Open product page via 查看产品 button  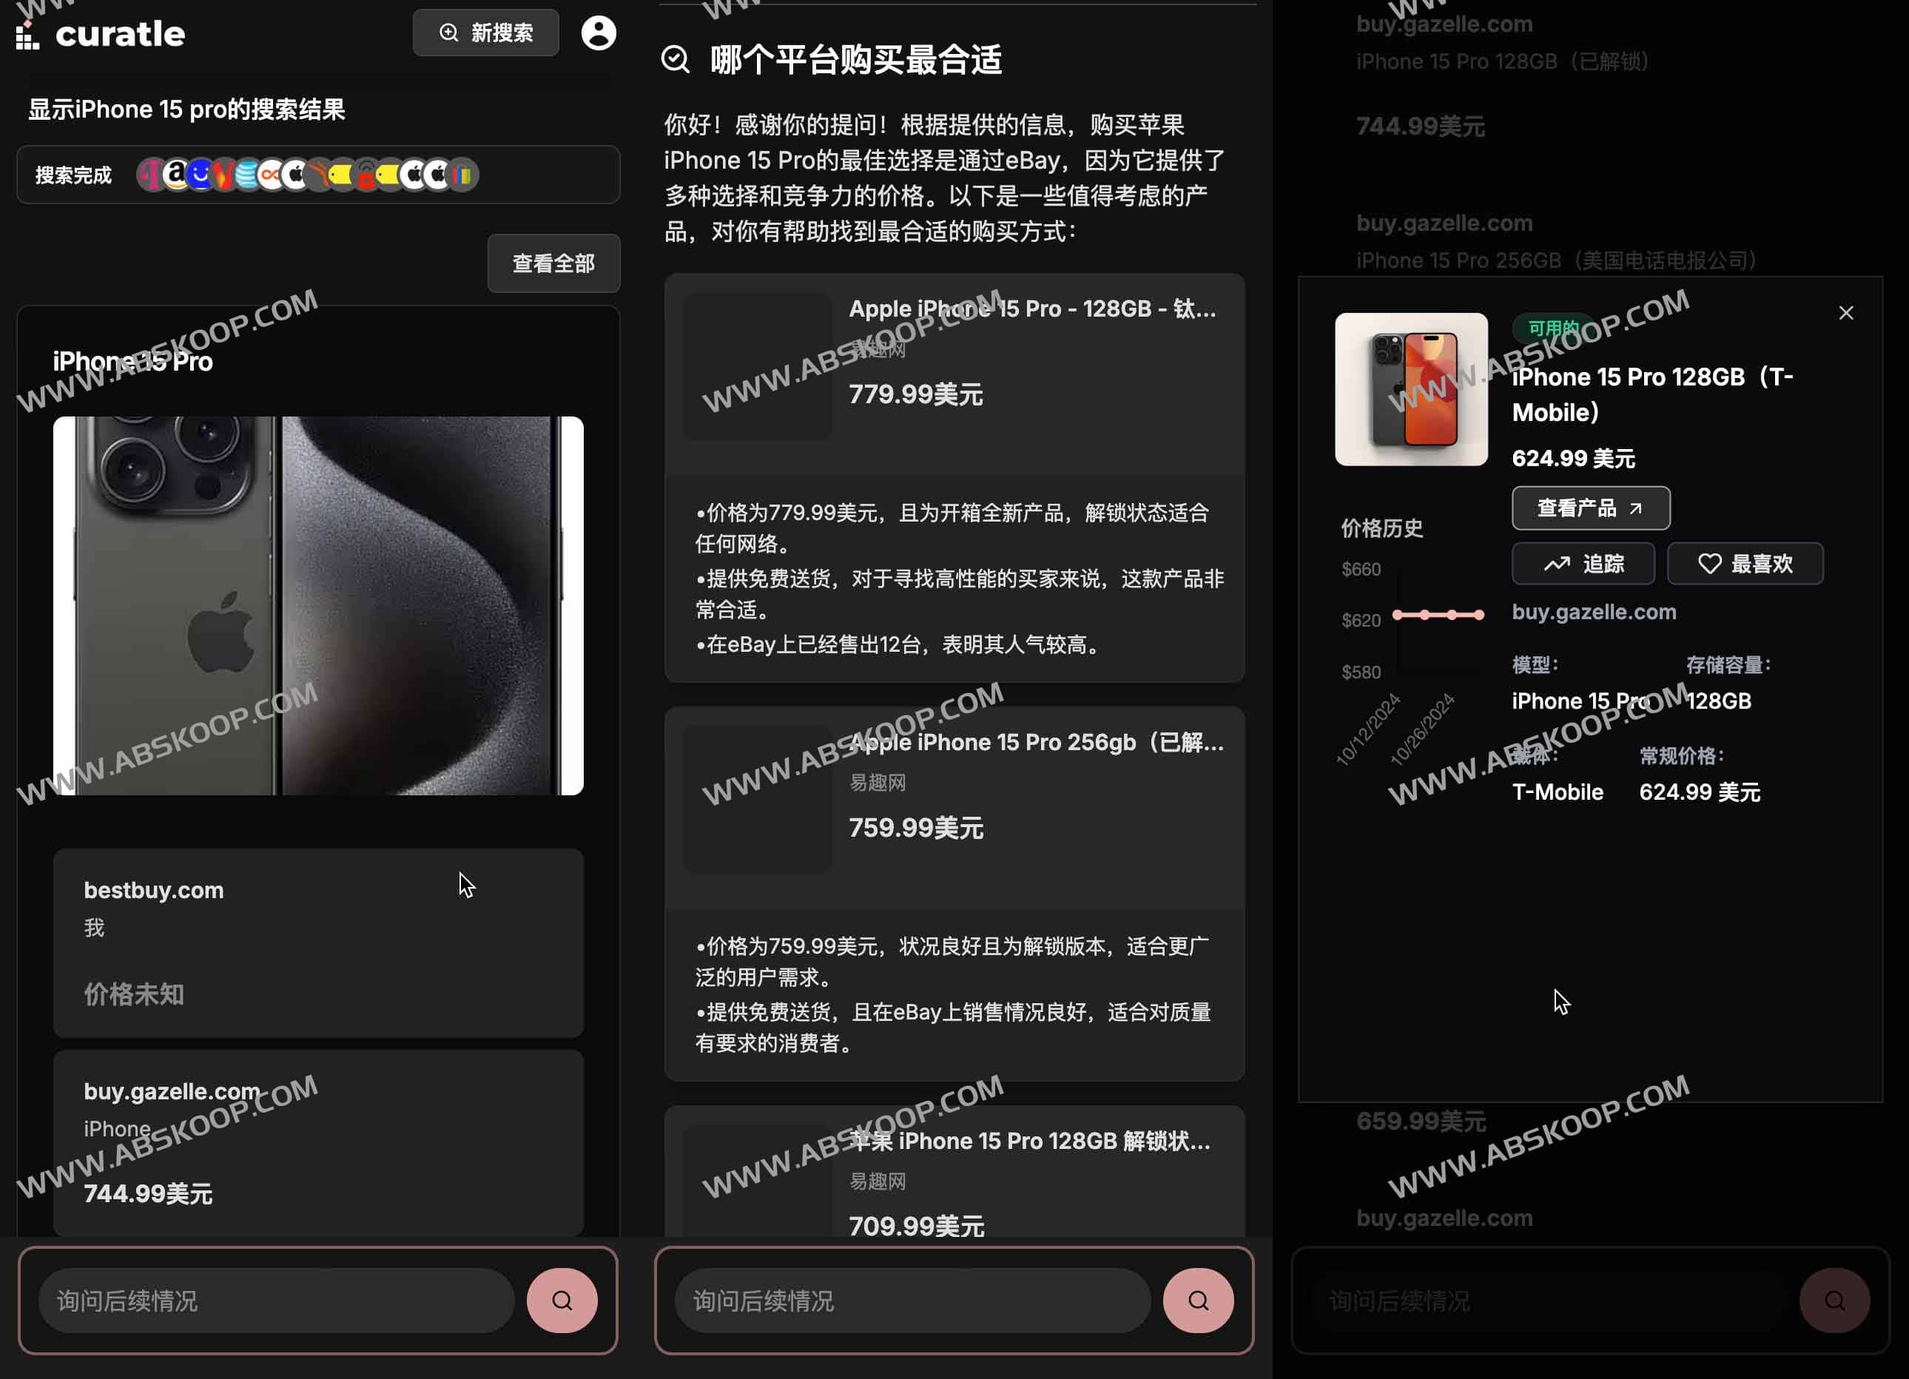point(1589,508)
